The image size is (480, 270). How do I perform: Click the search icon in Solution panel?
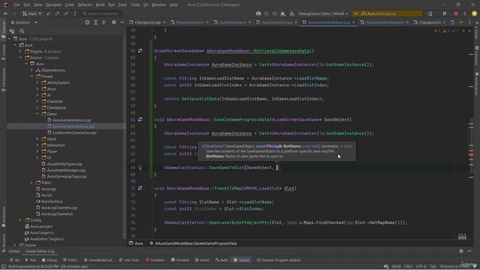(22, 31)
